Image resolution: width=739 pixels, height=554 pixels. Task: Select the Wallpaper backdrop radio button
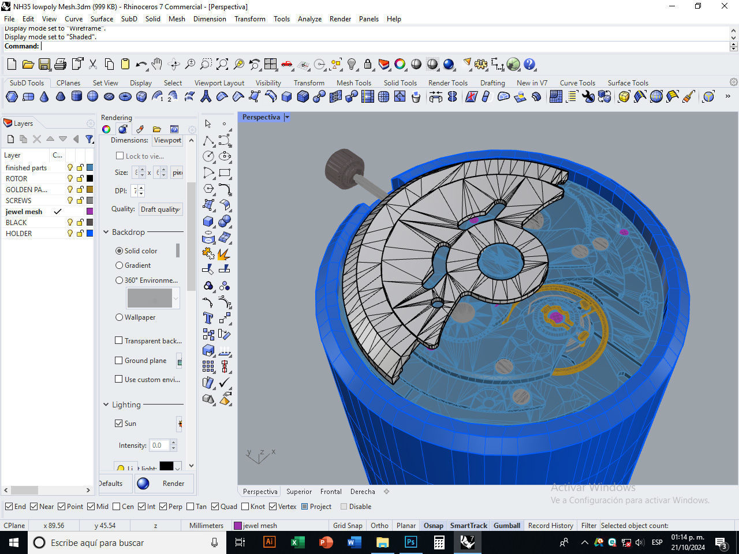[120, 317]
